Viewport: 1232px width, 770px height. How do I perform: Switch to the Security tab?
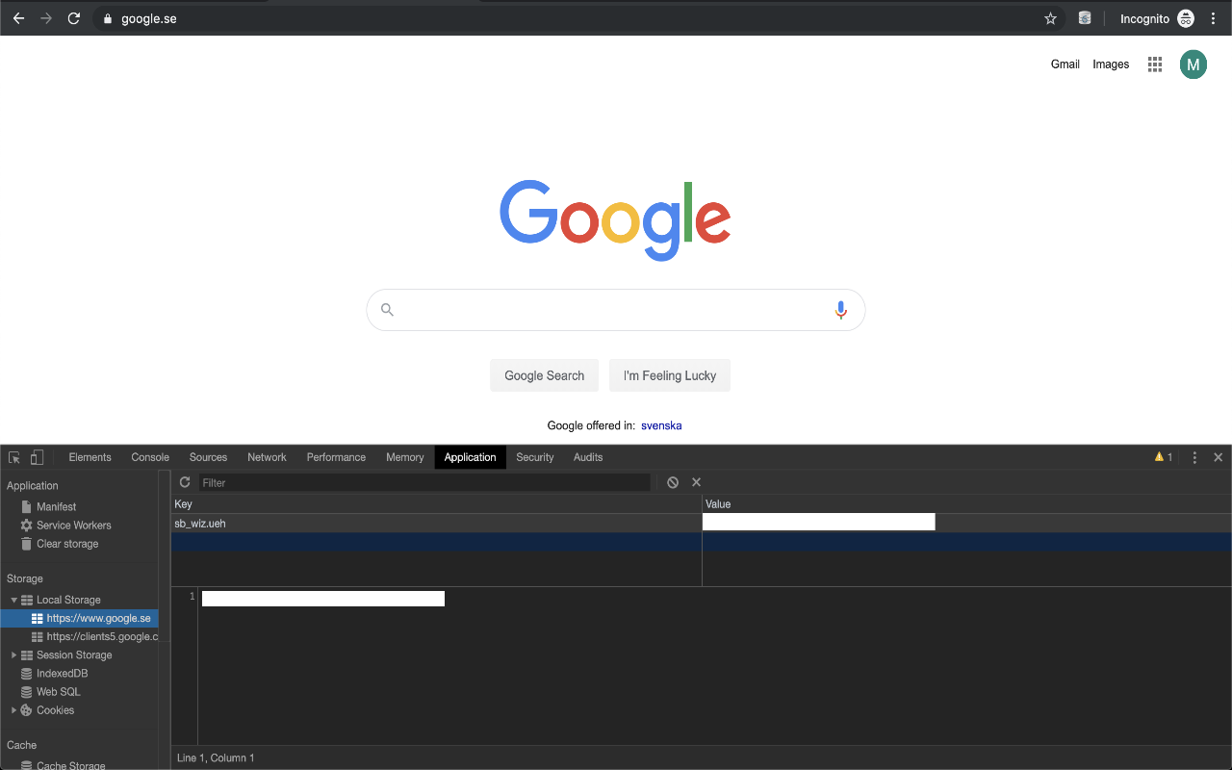click(535, 457)
